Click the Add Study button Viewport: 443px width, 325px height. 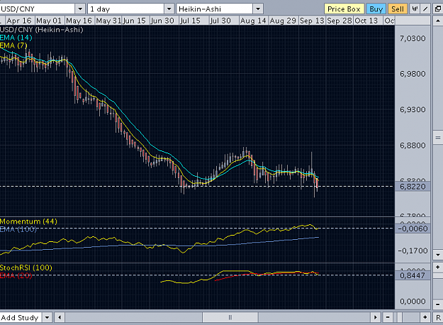pyautogui.click(x=21, y=318)
